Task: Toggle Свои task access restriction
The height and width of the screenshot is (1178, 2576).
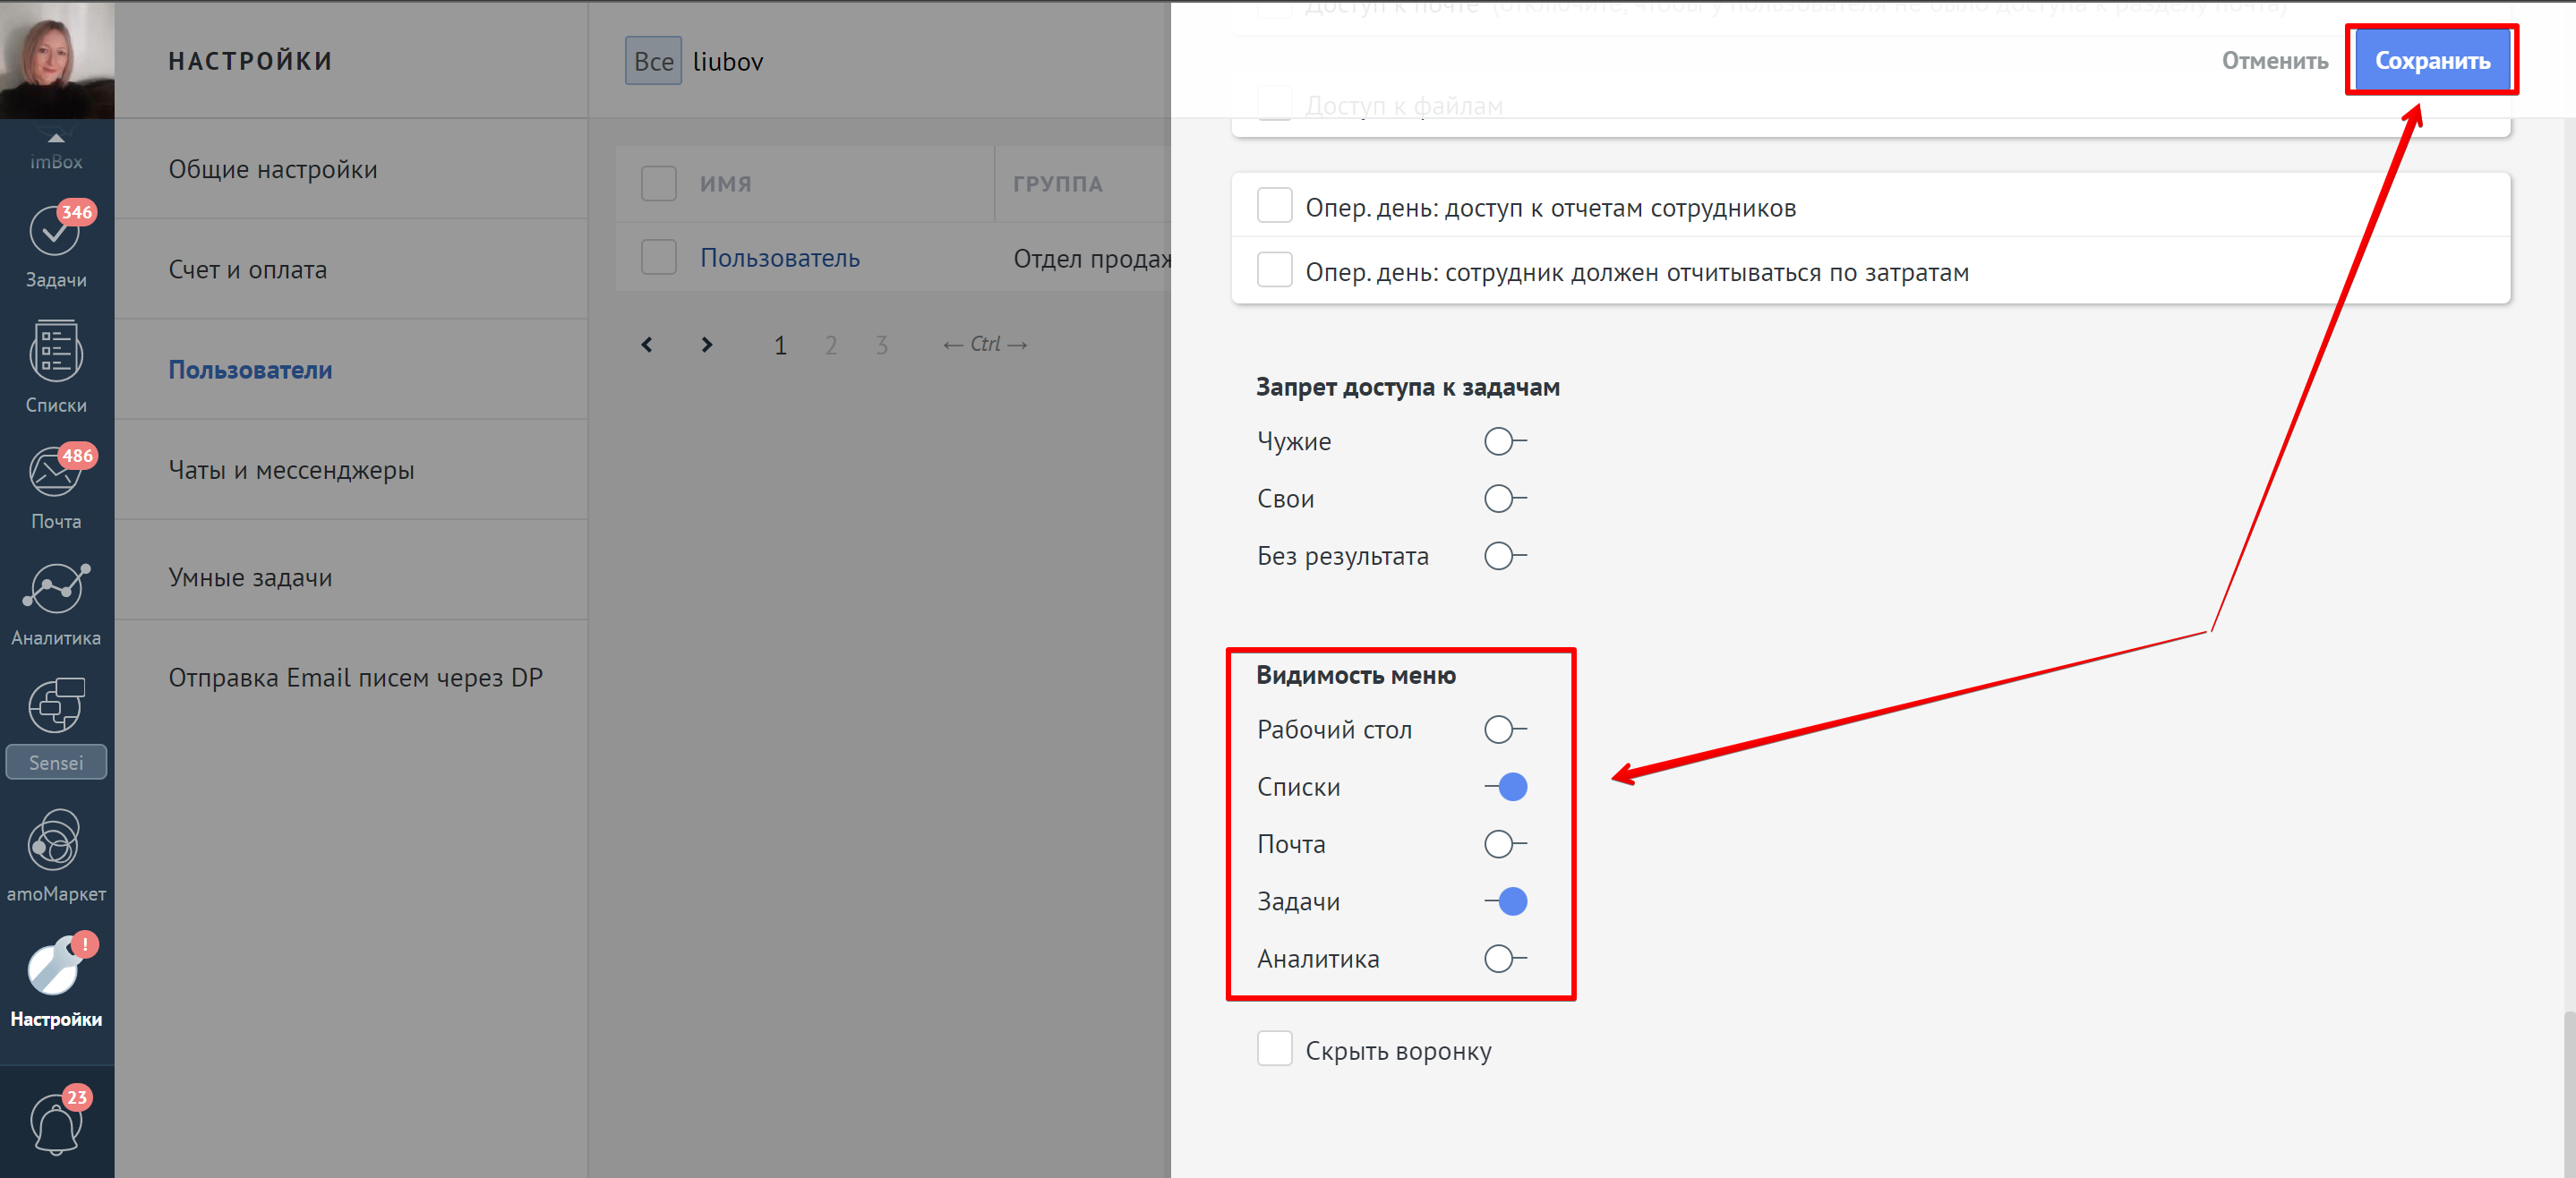Action: click(1505, 498)
